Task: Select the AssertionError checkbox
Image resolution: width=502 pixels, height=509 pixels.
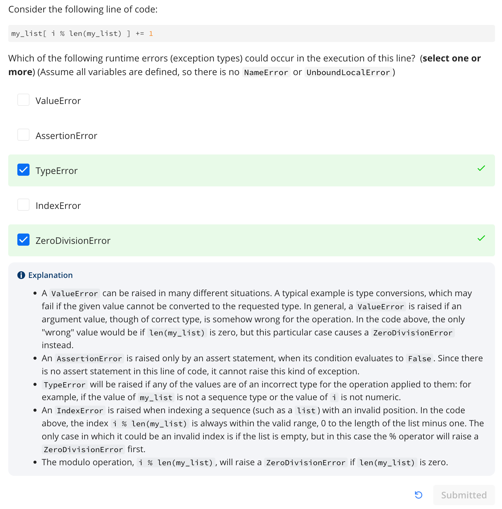Action: (x=23, y=135)
